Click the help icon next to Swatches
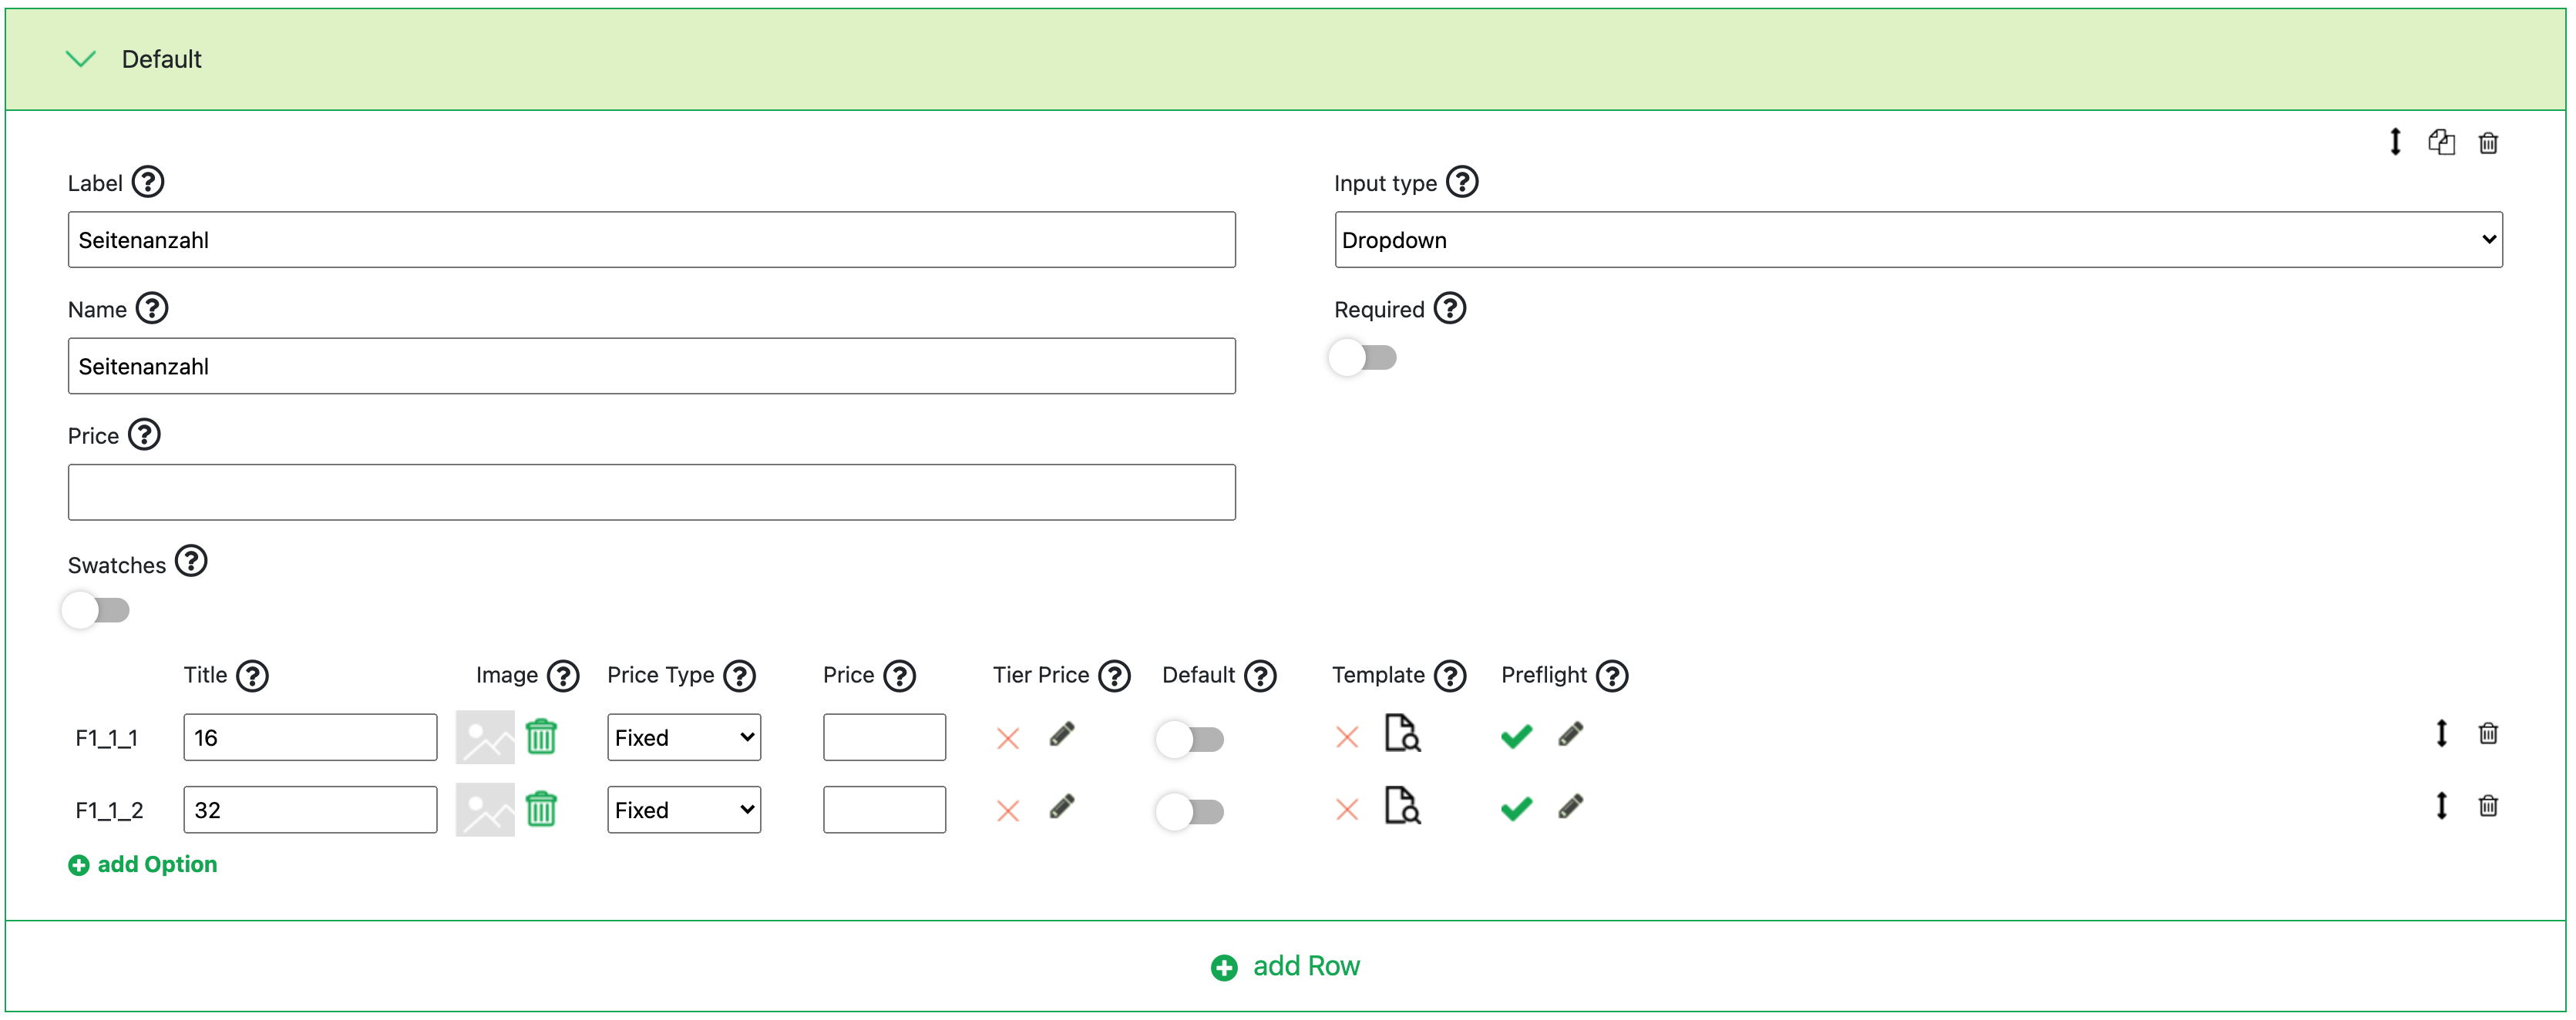The image size is (2576, 1020). [x=191, y=562]
